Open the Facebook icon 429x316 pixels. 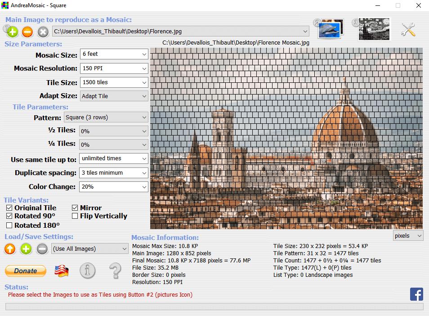click(416, 294)
